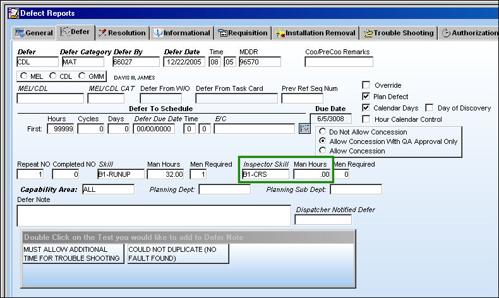499x298 pixels.
Task: Click the MDDR field 96570
Action: pos(260,62)
